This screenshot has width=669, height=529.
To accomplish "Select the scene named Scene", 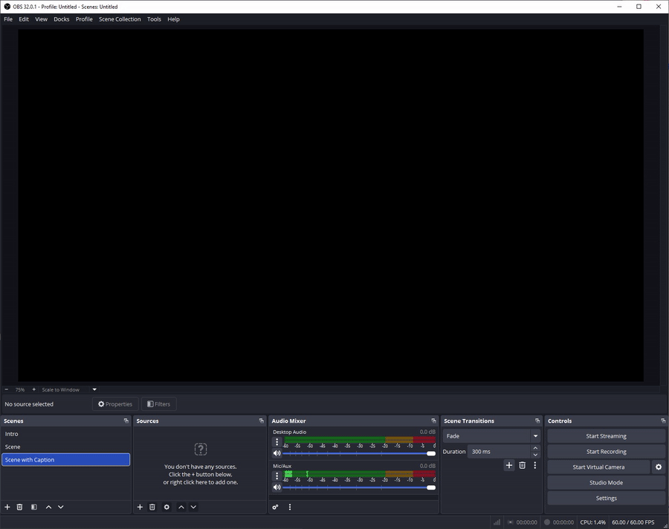I will pos(65,447).
